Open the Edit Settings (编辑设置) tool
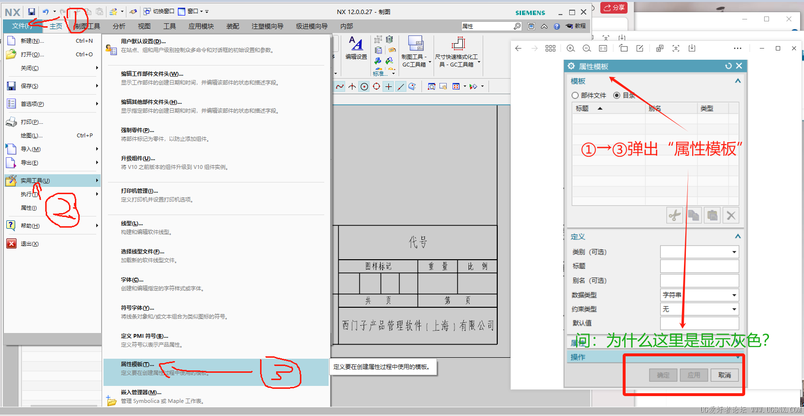This screenshot has width=804, height=416. [356, 48]
